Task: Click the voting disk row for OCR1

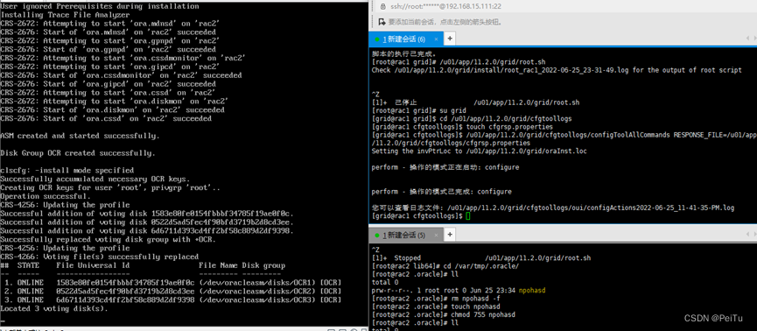Action: [x=171, y=283]
